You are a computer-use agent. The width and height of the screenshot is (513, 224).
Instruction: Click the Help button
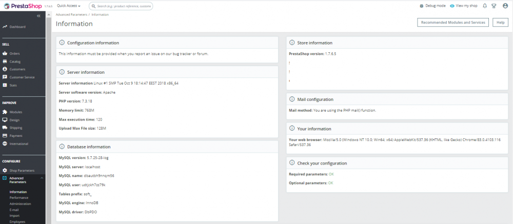tap(500, 23)
